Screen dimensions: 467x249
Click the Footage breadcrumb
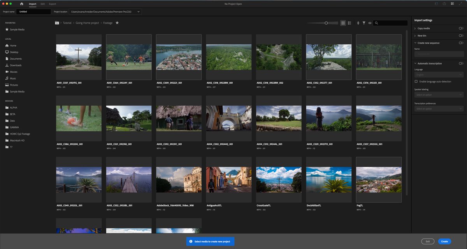108,23
